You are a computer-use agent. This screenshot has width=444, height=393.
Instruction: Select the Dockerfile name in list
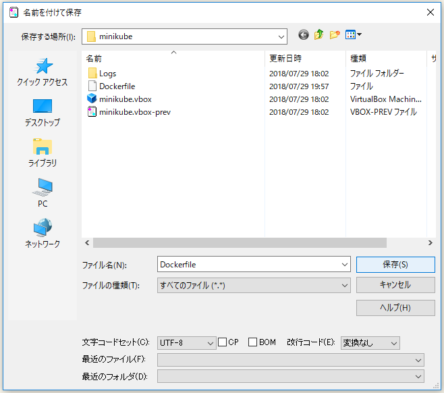[117, 86]
